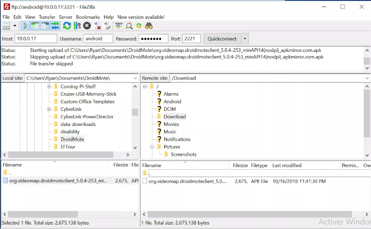Reconnect to last server
Image resolution: width=371 pixels, height=229 pixels.
(107, 26)
